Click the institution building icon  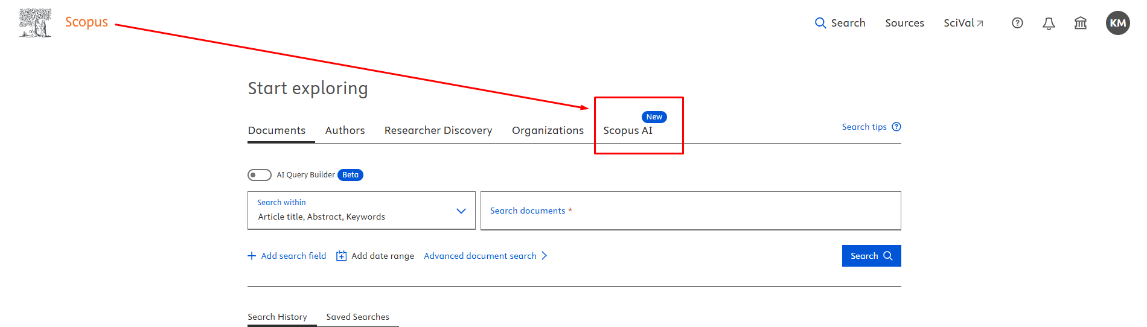click(x=1080, y=23)
